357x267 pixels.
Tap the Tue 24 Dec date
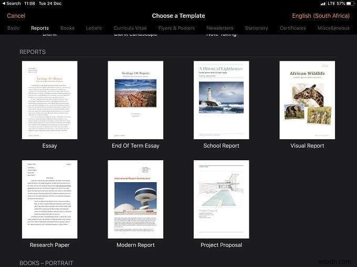pyautogui.click(x=50, y=4)
